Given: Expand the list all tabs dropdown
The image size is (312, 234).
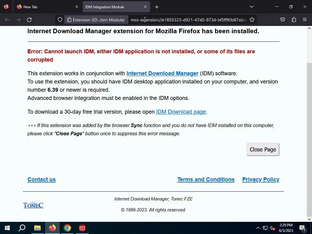Looking at the screenshot, I should [251, 7].
